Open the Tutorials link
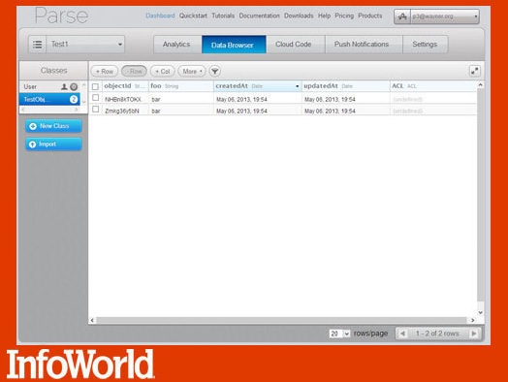The image size is (508, 382). pyautogui.click(x=223, y=16)
